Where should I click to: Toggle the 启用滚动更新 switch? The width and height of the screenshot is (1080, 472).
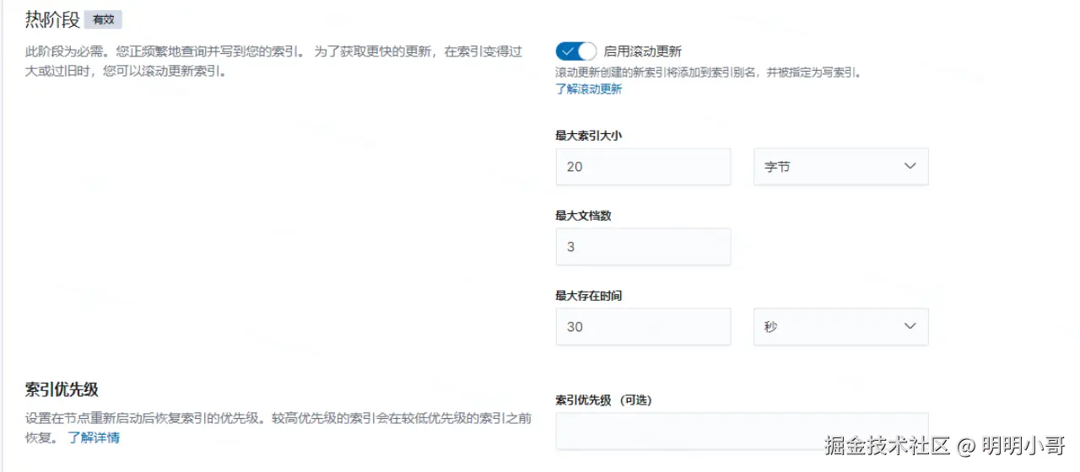click(575, 51)
